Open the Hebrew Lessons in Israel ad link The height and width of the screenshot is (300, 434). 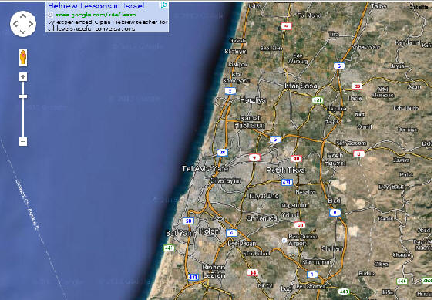96,6
